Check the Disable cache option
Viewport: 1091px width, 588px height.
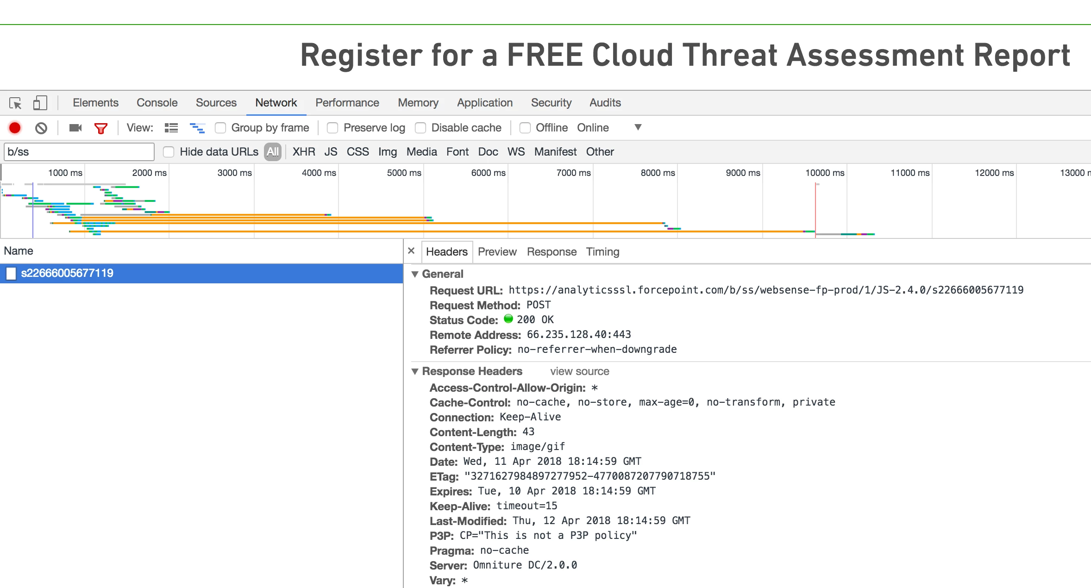coord(420,128)
